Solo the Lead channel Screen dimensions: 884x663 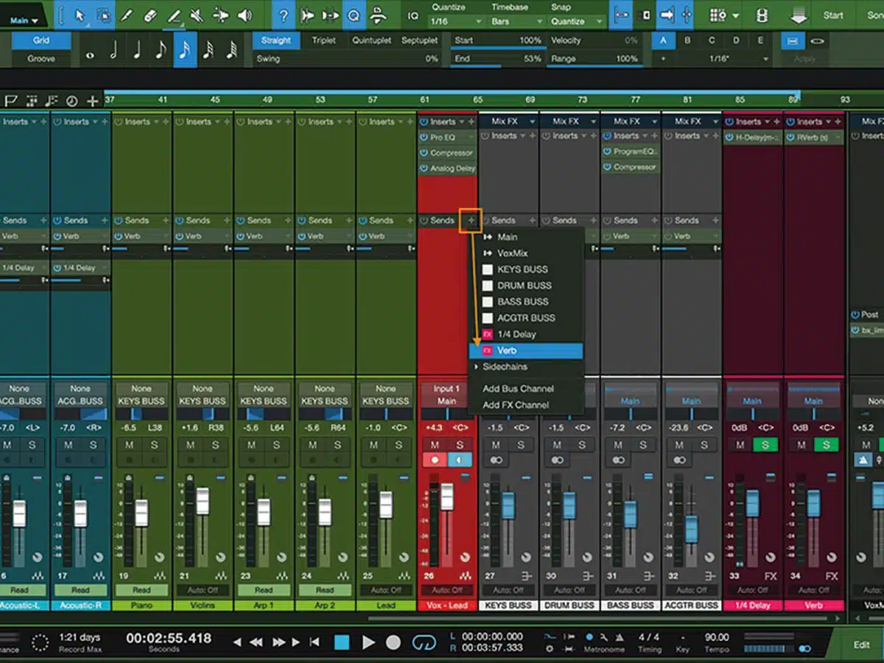point(399,445)
